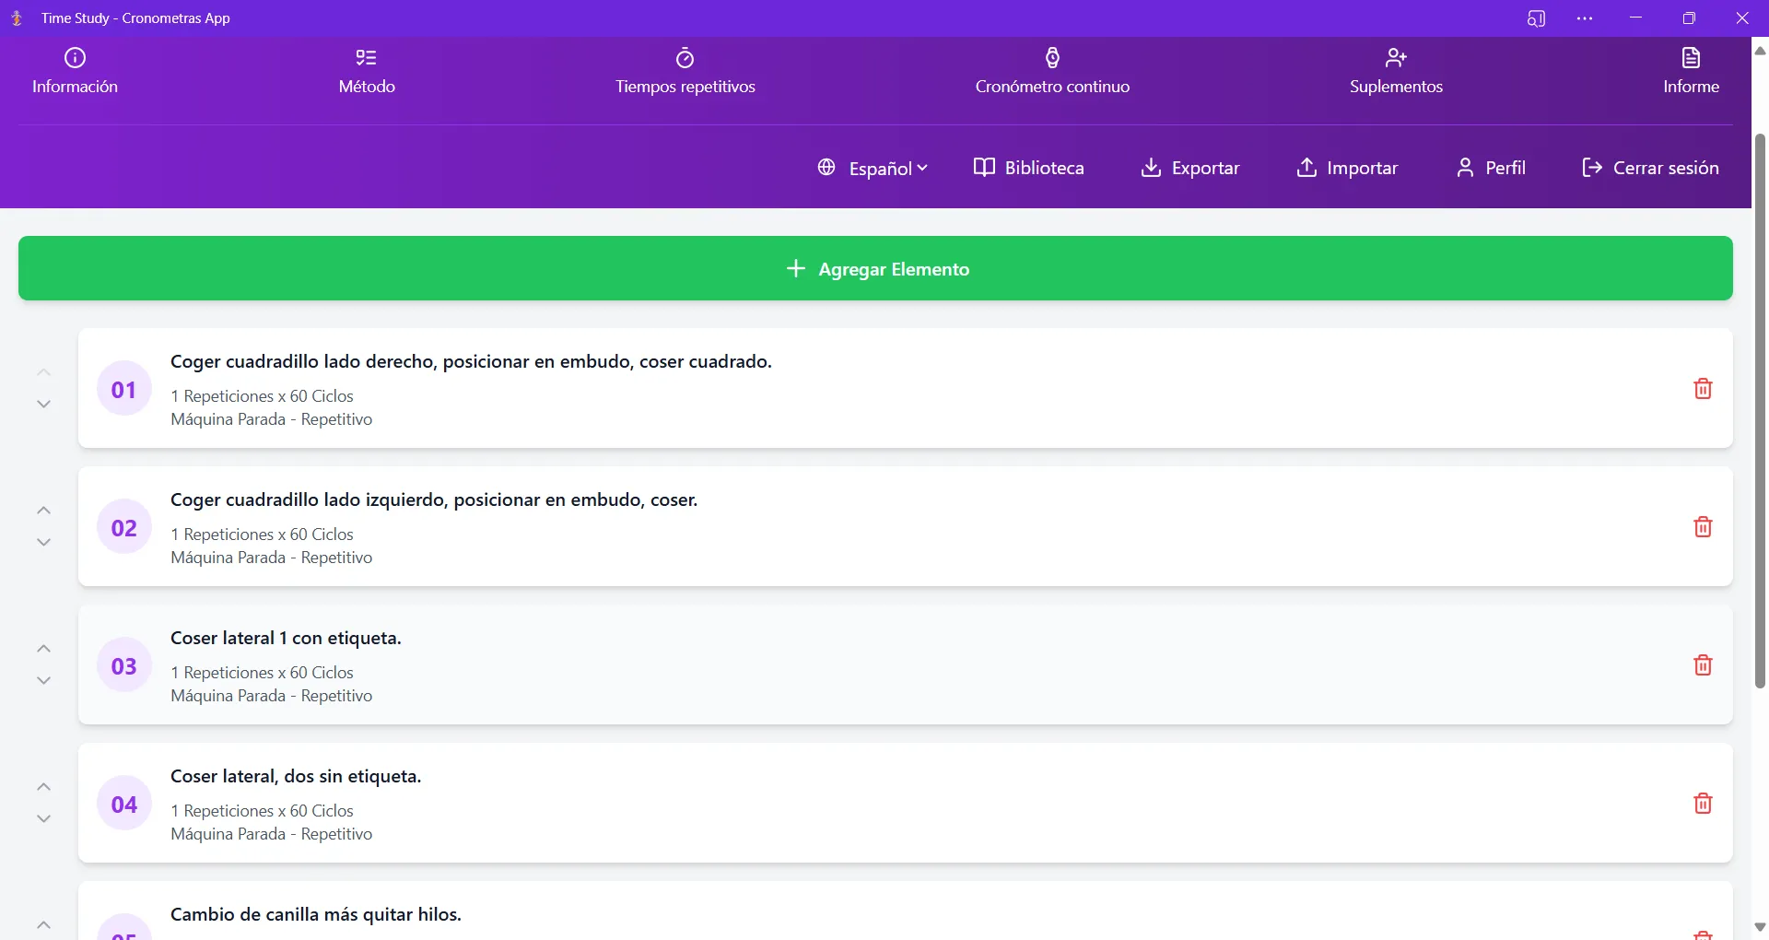Viewport: 1769px width, 940px height.
Task: Move element 01 down with chevron
Action: point(43,404)
